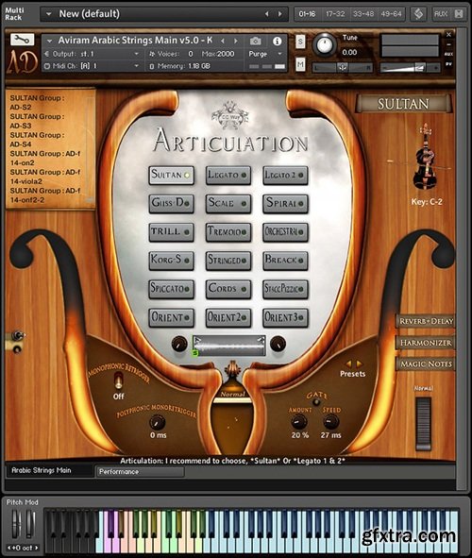Screen dimensions: 472x558
Task: Select rack page 49-64
Action: click(391, 14)
